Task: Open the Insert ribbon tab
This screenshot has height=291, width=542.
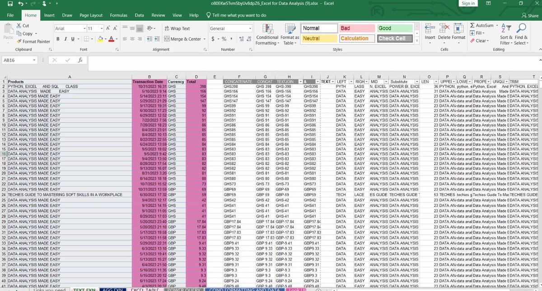Action: coord(49,15)
